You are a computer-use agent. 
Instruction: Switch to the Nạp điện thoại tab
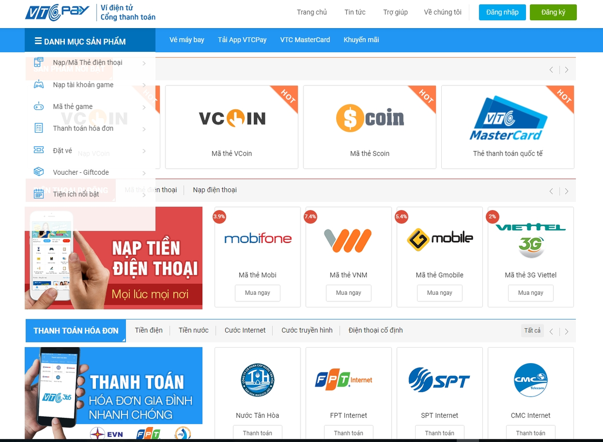(x=215, y=190)
